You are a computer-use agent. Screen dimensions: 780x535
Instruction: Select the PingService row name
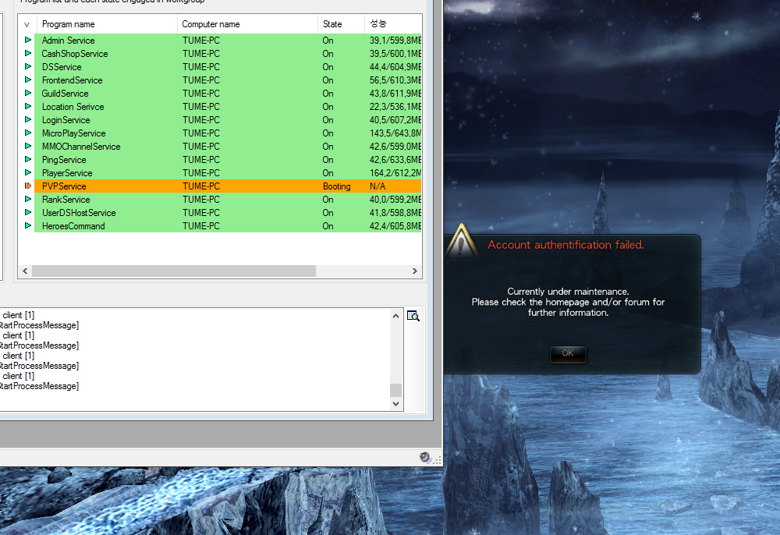click(x=64, y=160)
